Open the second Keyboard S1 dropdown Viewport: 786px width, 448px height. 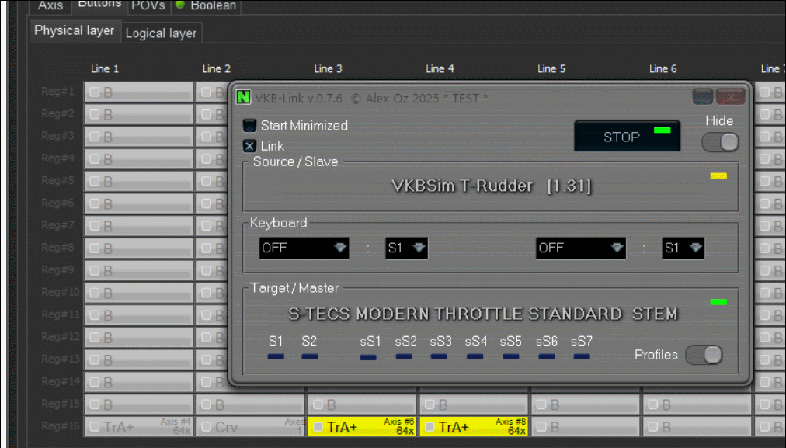tap(683, 248)
